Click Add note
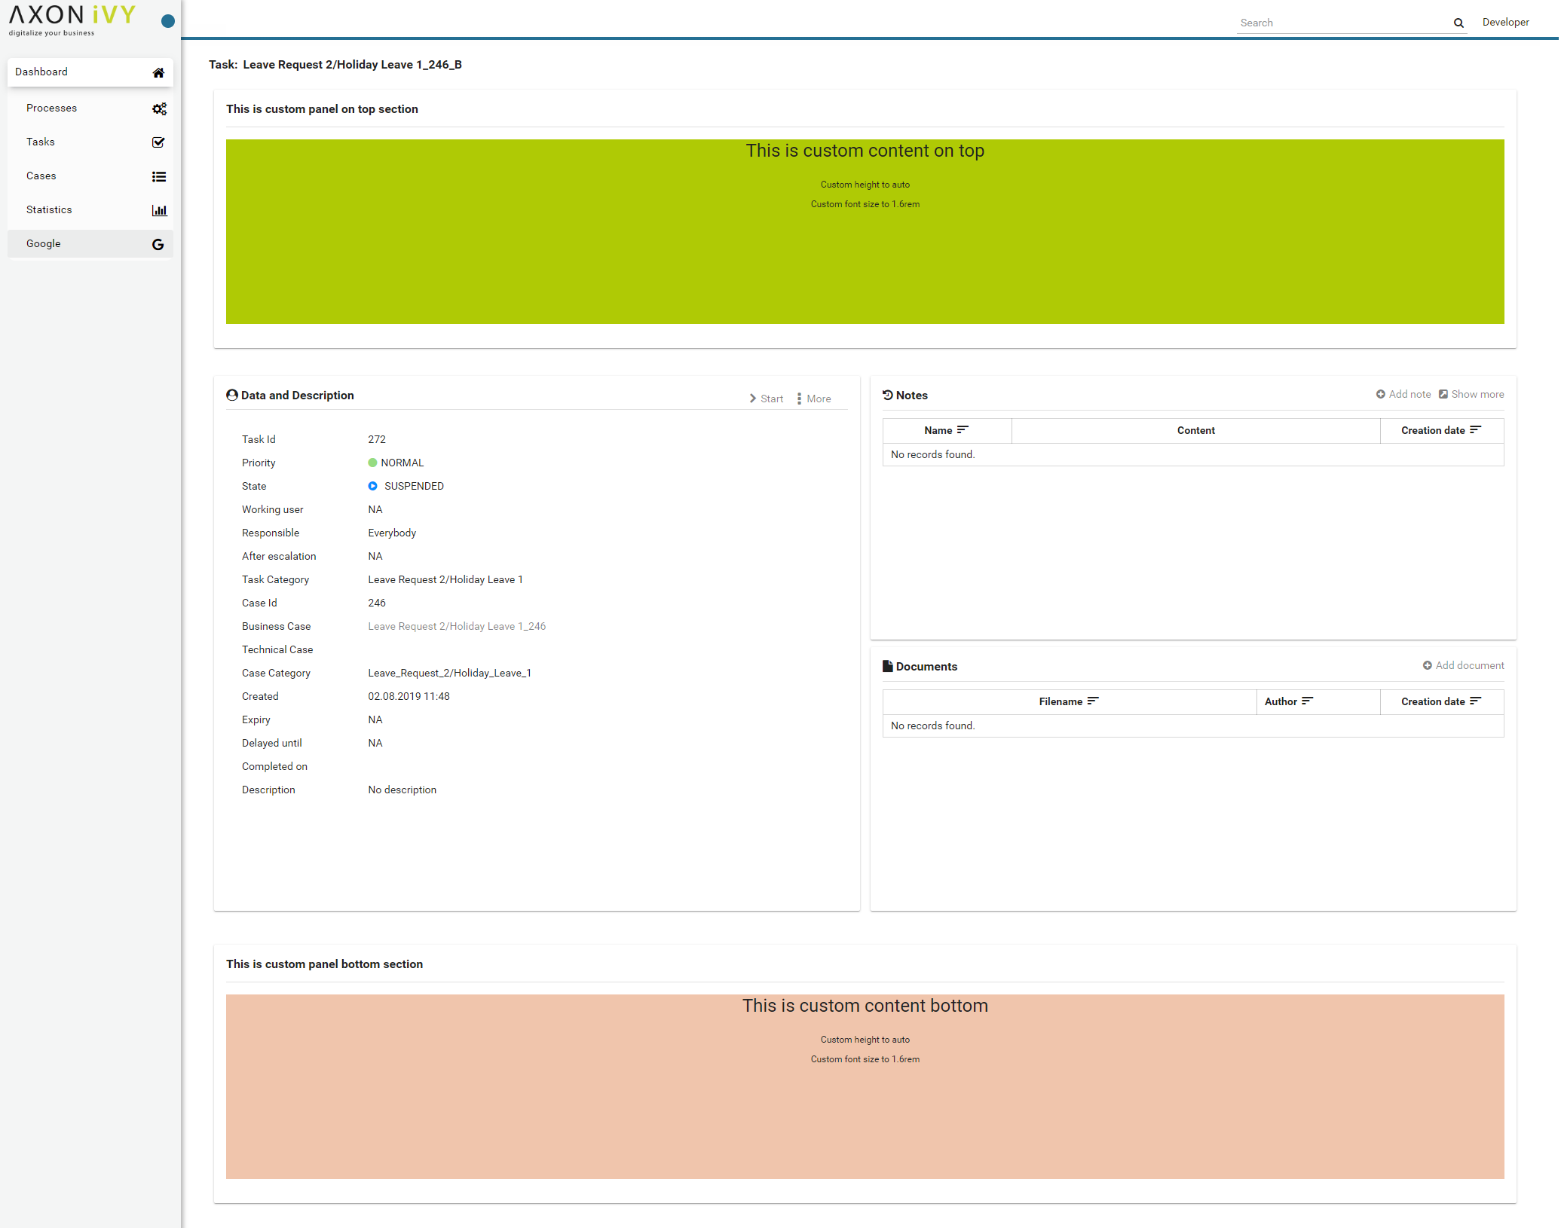The width and height of the screenshot is (1561, 1228). point(1403,394)
